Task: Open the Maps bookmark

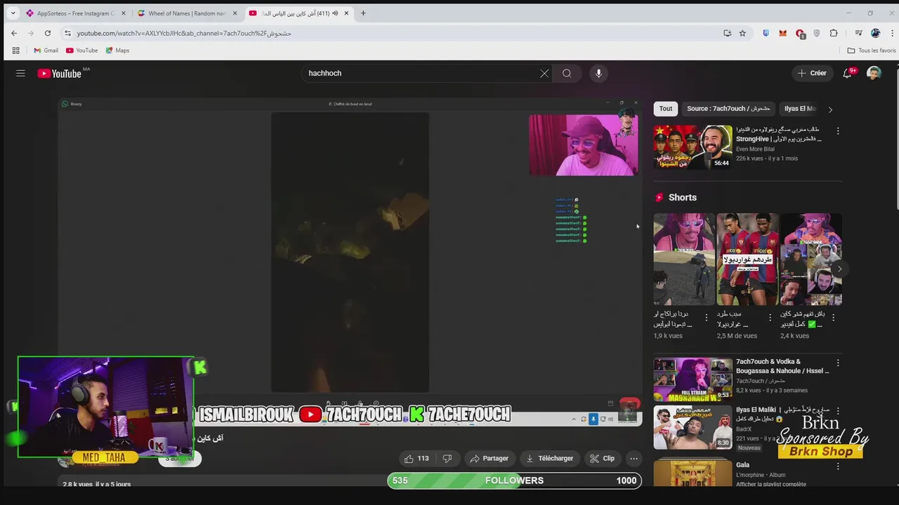Action: pyautogui.click(x=117, y=50)
